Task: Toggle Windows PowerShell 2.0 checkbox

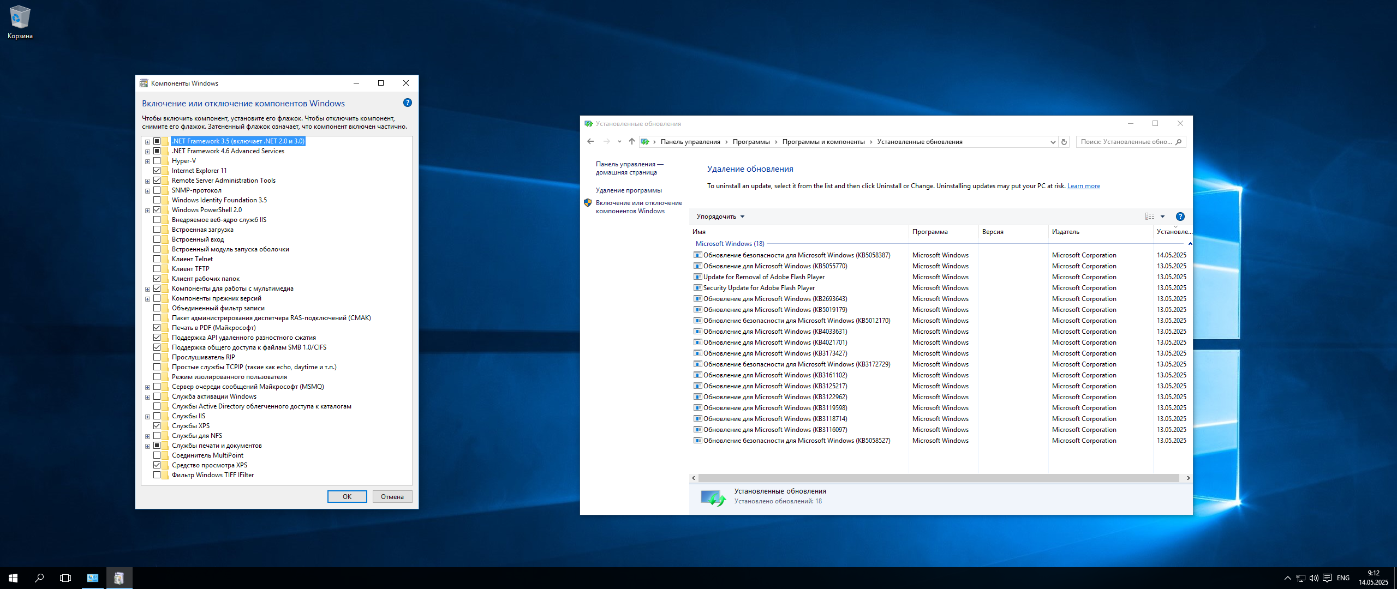Action: [157, 210]
